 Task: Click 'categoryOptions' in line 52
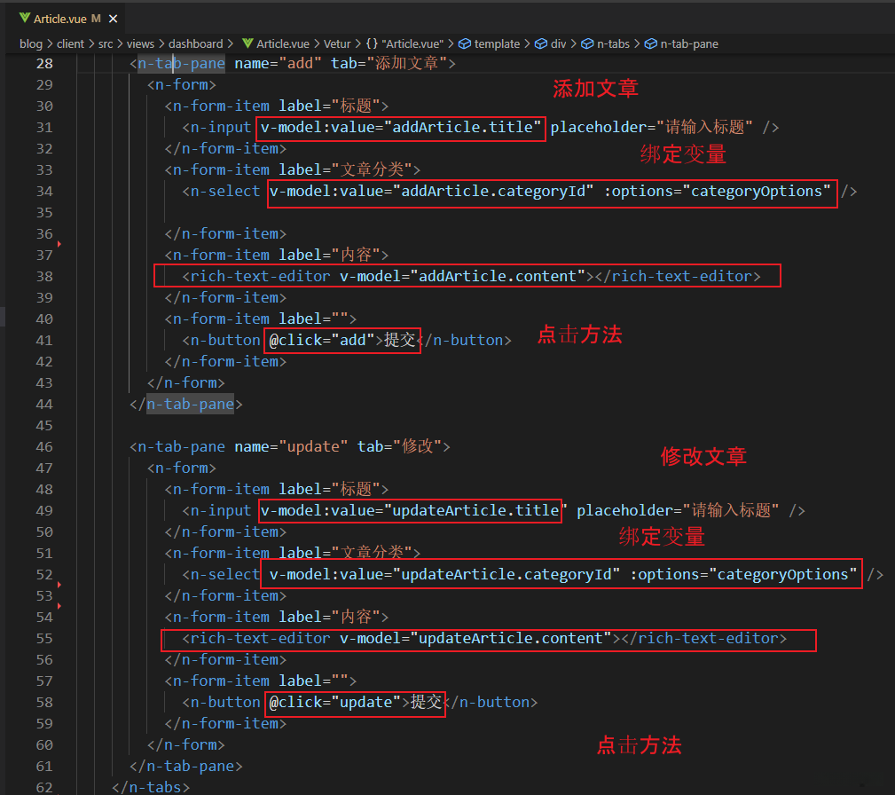782,575
